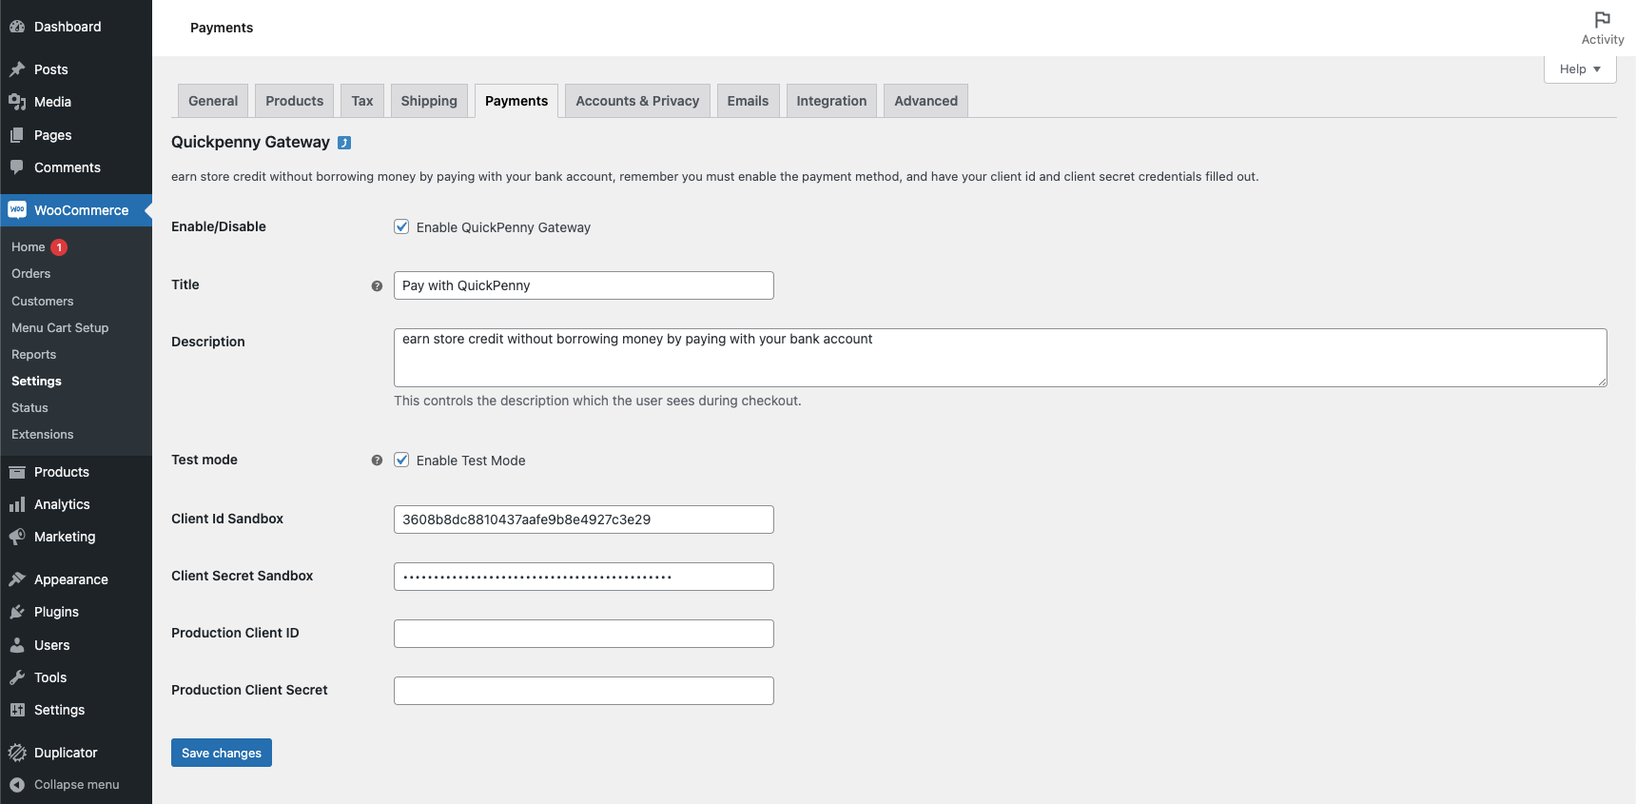
Task: Click the WooCommerce logo icon
Action: [x=17, y=210]
